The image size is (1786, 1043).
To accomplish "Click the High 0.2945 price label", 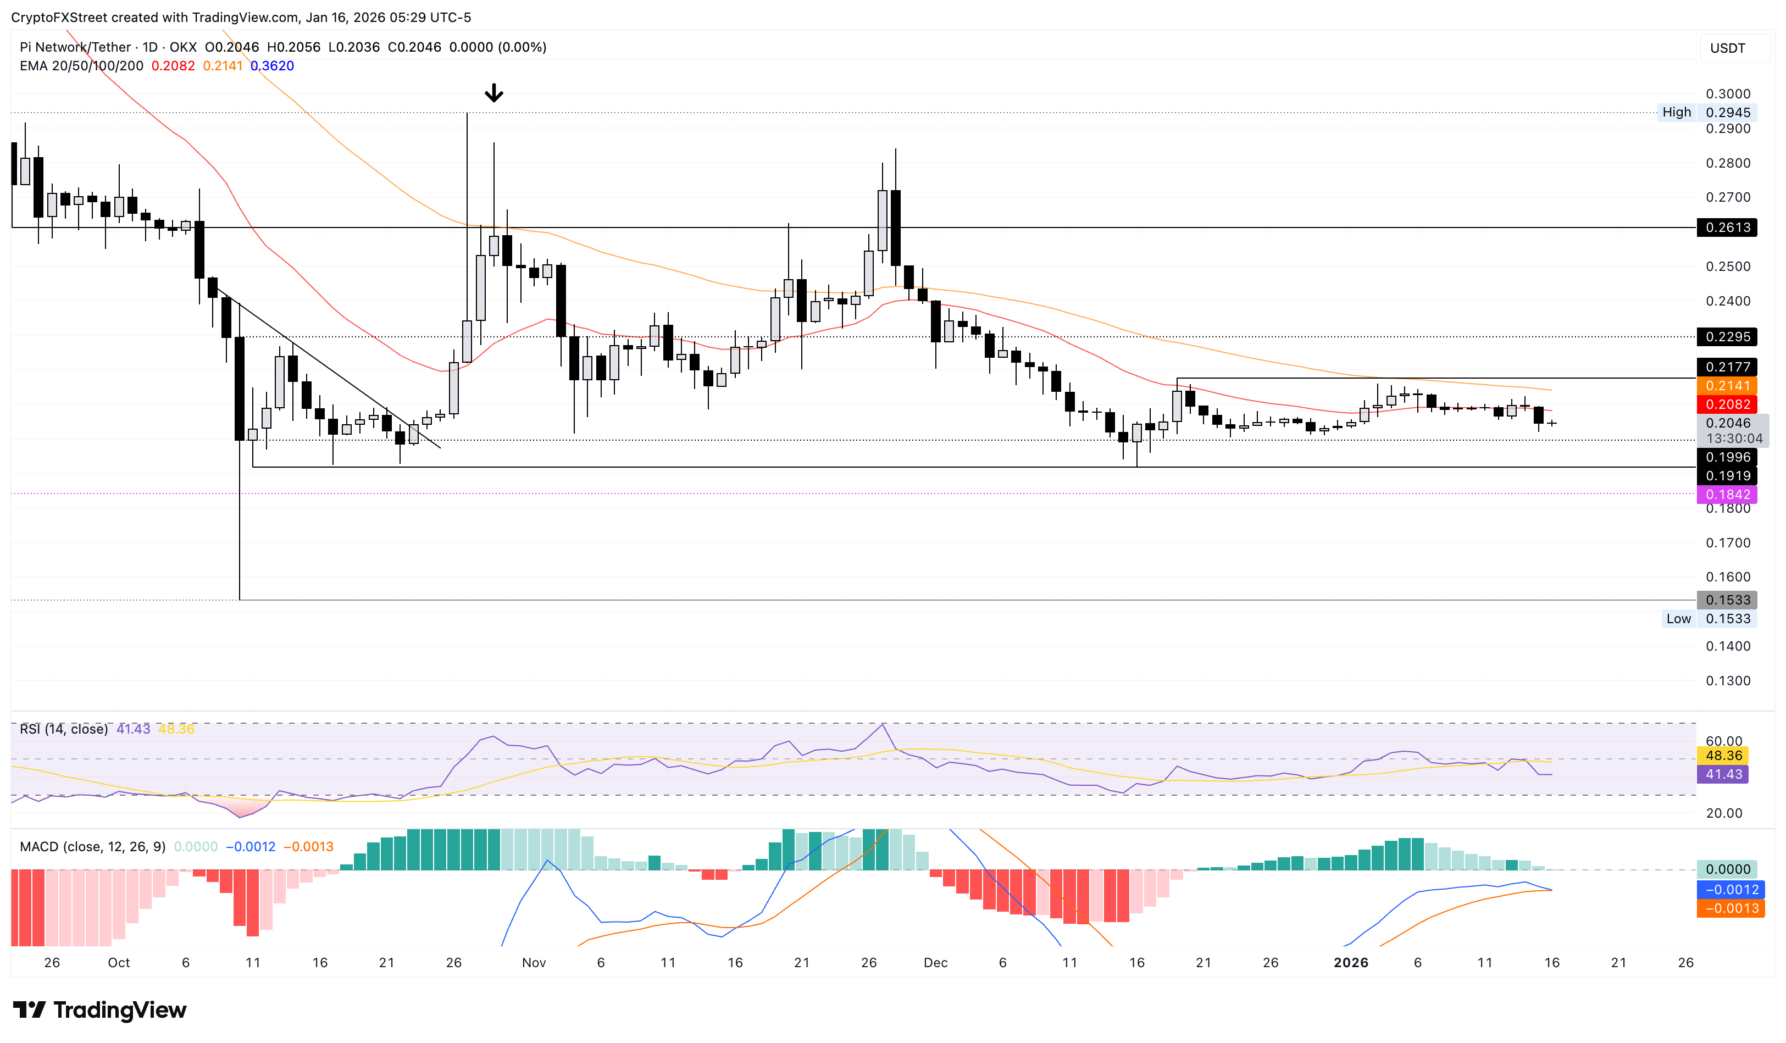I will click(1727, 112).
